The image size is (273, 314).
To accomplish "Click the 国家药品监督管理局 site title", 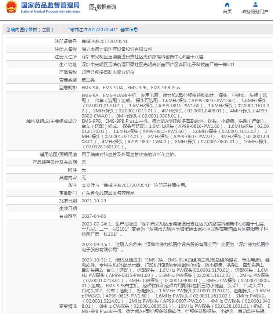I will coord(50,5).
